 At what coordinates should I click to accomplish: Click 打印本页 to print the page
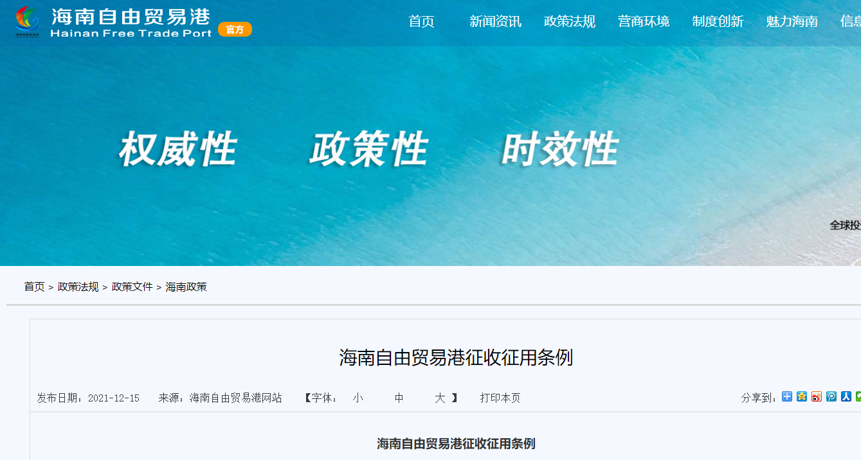(x=500, y=398)
